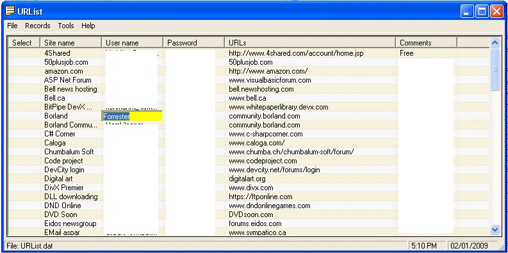Click the www.devcity.net/forums/login URL
The width and height of the screenshot is (508, 253).
click(274, 170)
